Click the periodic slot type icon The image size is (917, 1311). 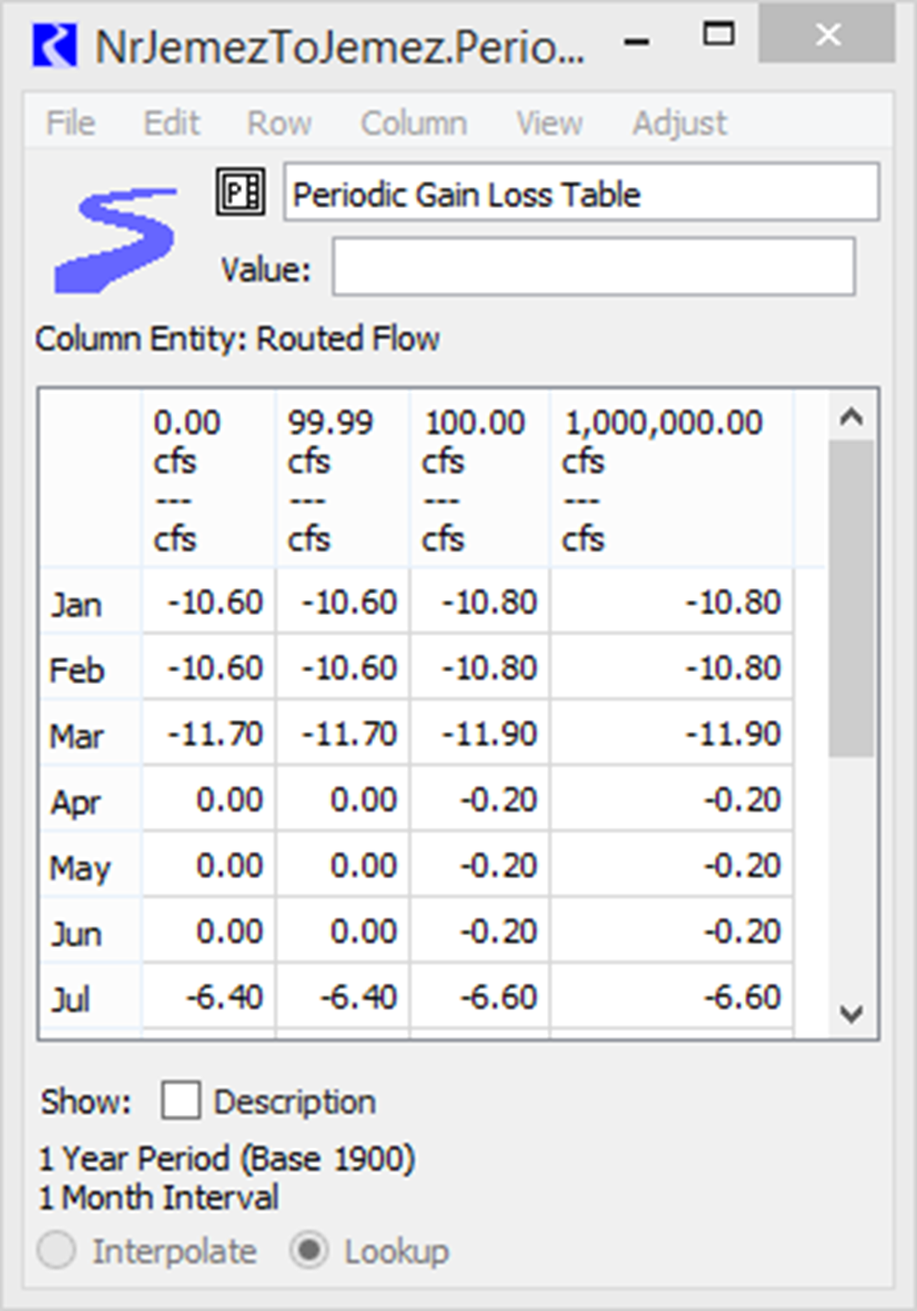(240, 192)
